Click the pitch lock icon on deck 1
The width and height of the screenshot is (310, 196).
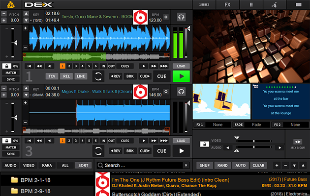point(7,66)
